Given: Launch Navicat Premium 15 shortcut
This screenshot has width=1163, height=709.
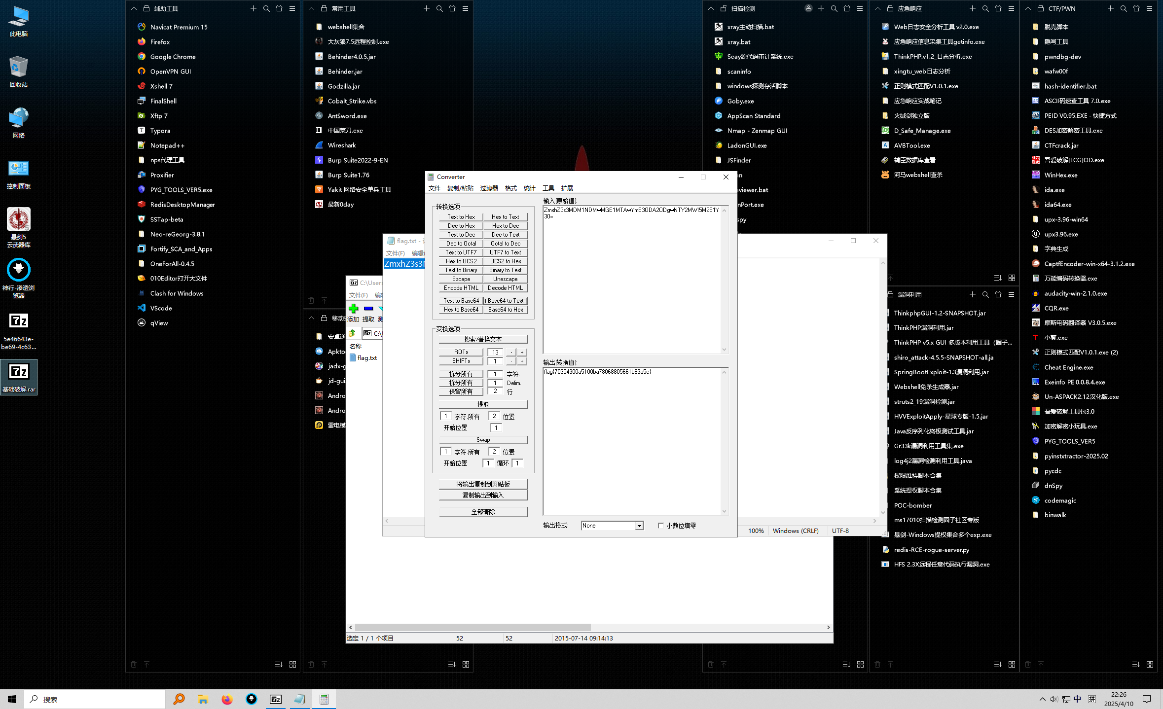Looking at the screenshot, I should (179, 27).
